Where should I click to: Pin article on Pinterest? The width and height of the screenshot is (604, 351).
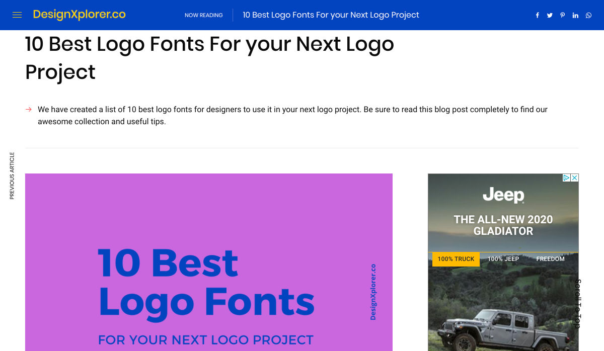[562, 15]
